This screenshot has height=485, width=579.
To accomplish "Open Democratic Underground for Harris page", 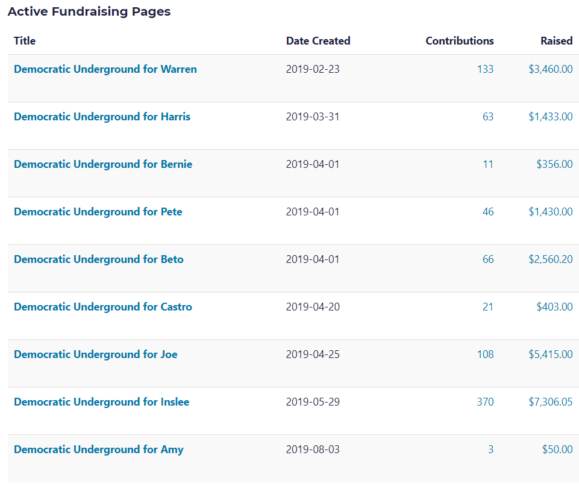I will pyautogui.click(x=102, y=117).
